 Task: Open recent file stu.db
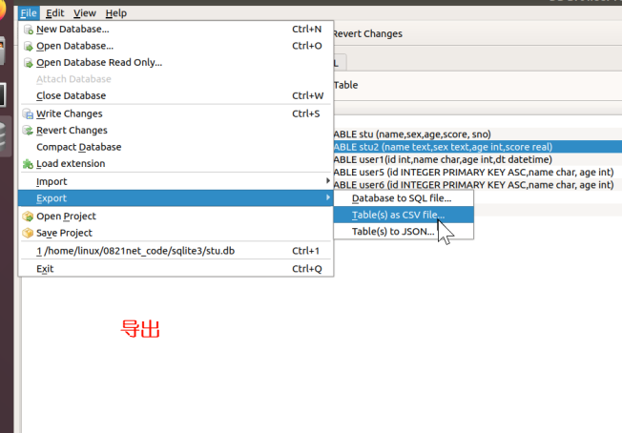[176, 251]
